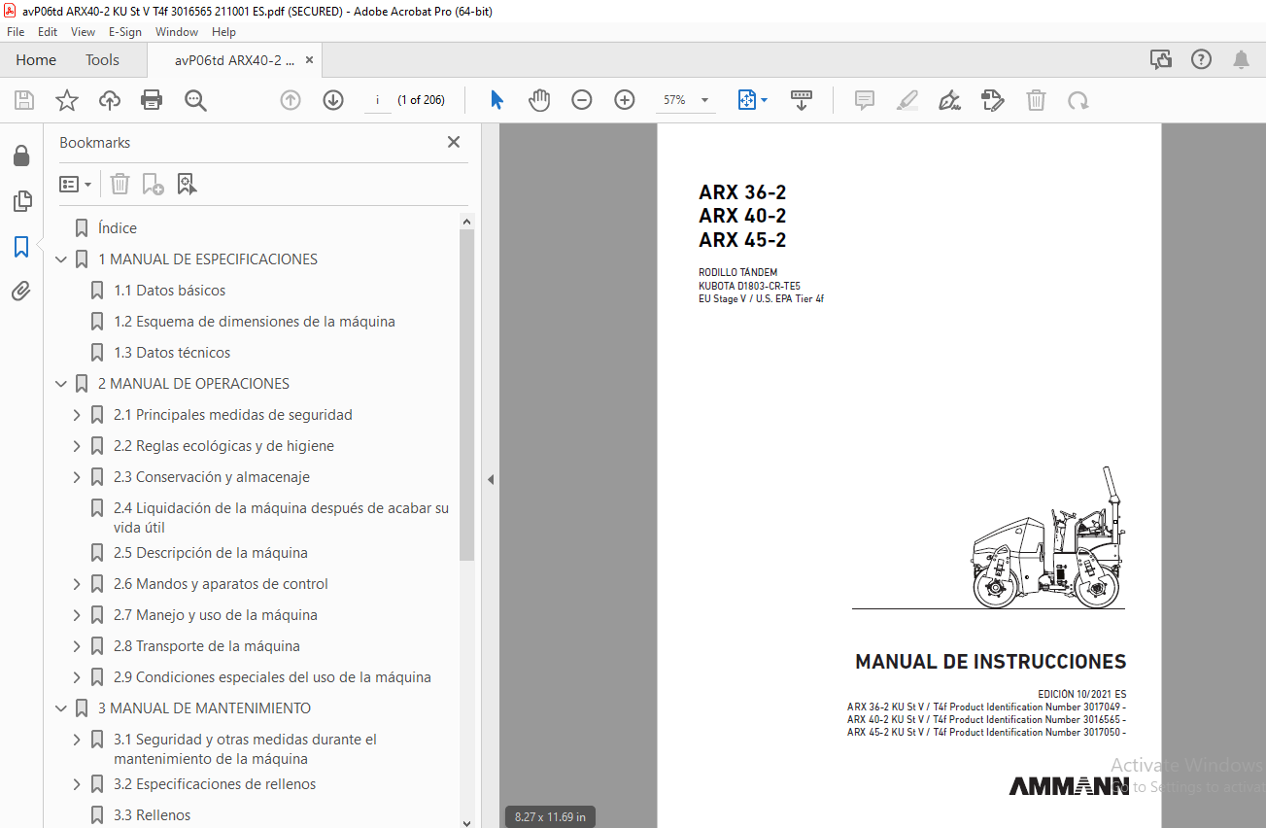
Task: Expand 3.2 Especificaciones de rellenos
Action: coord(77,784)
